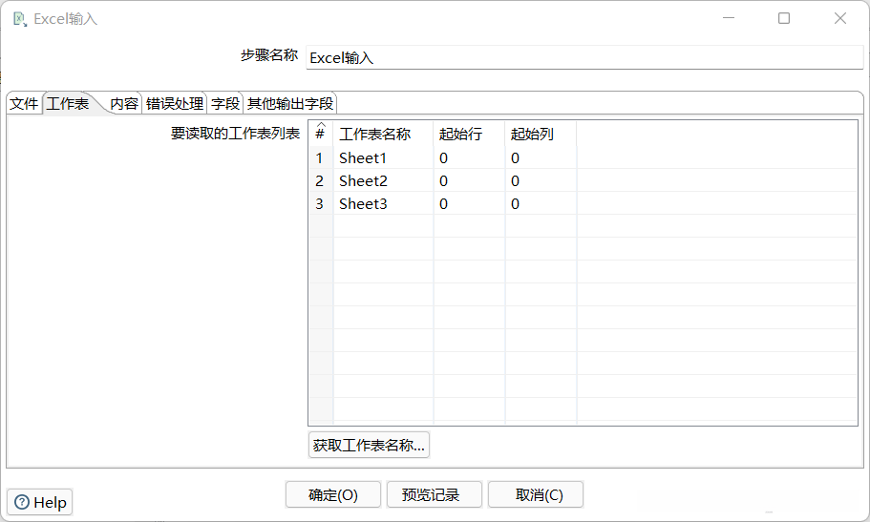Click the Excel输入 window title icon
870x522 pixels.
point(20,19)
